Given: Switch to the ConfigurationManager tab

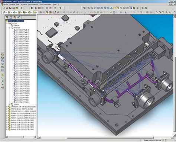Looking at the screenshot, I should pos(15,17).
